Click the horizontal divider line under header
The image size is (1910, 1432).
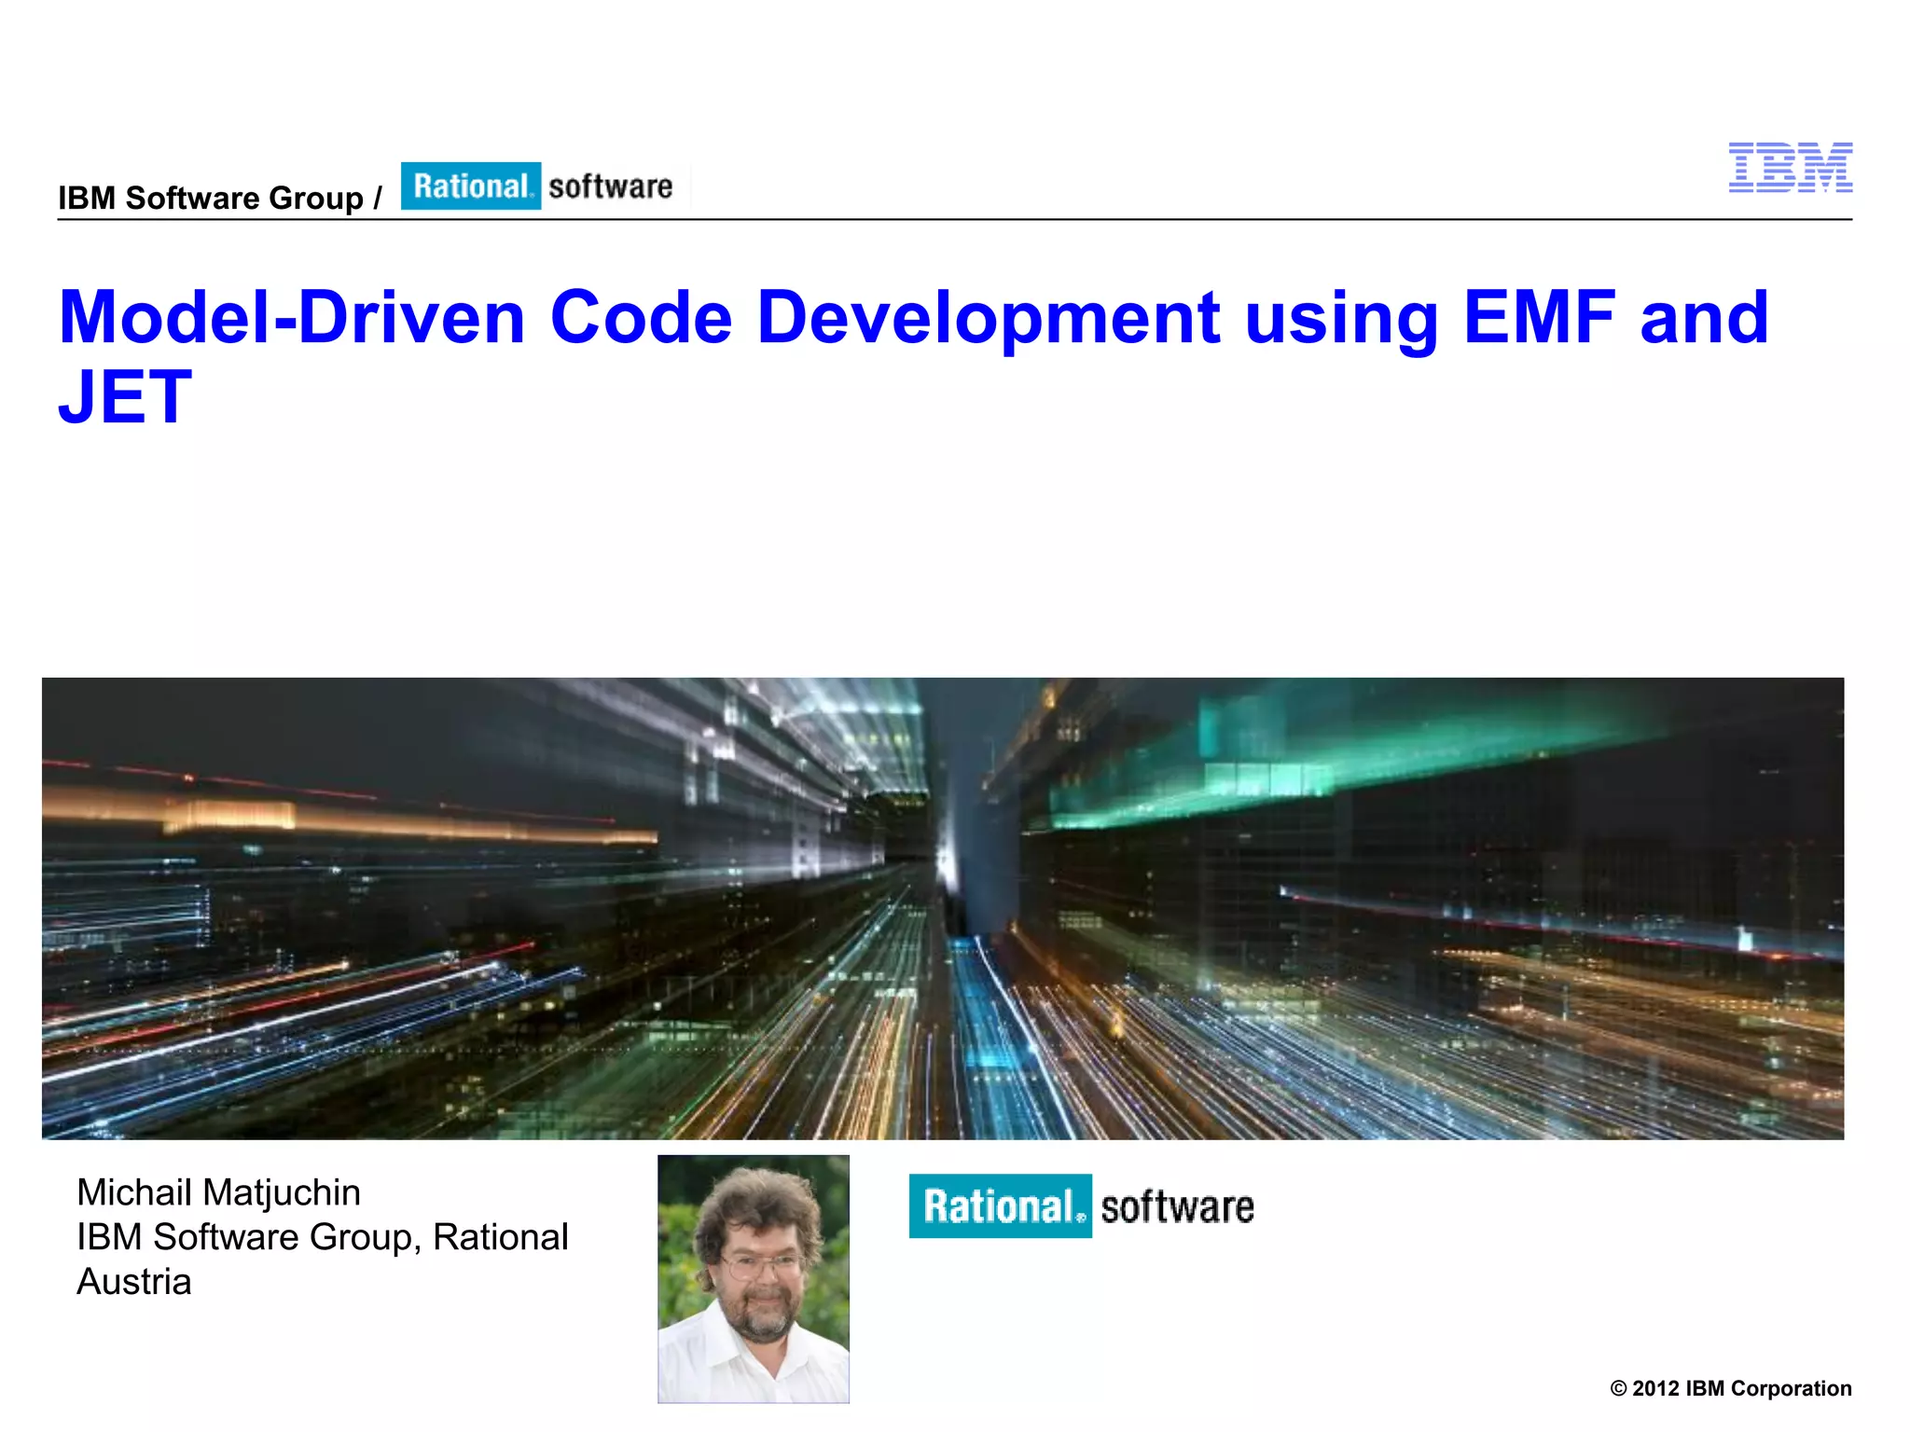(x=954, y=220)
